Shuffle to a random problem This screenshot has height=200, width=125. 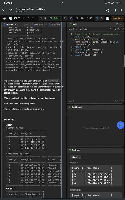(x=33, y=18)
